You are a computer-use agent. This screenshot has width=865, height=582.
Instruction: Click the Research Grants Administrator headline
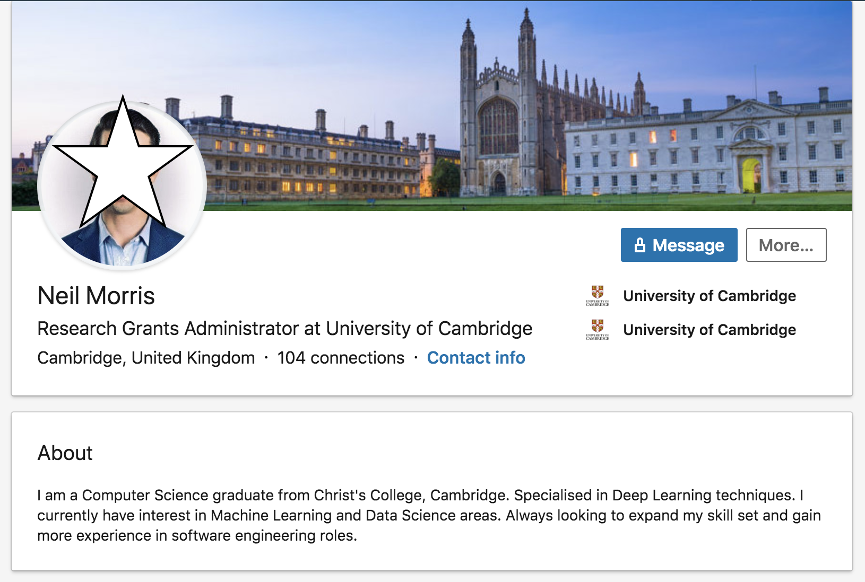click(x=284, y=329)
